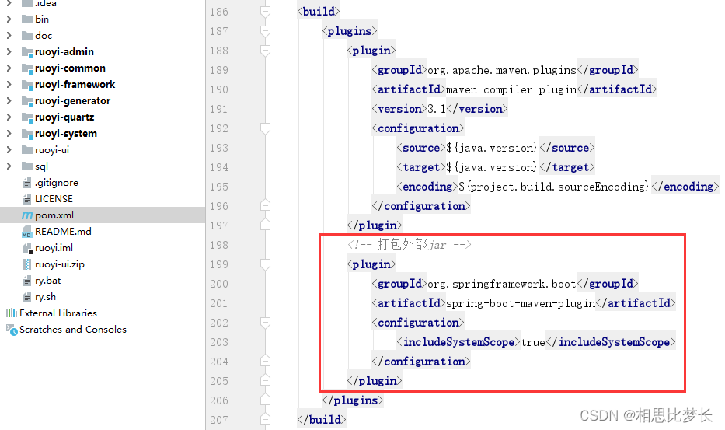Click the ruoyi-ui.zip archive icon
This screenshot has width=725, height=430.
(27, 264)
